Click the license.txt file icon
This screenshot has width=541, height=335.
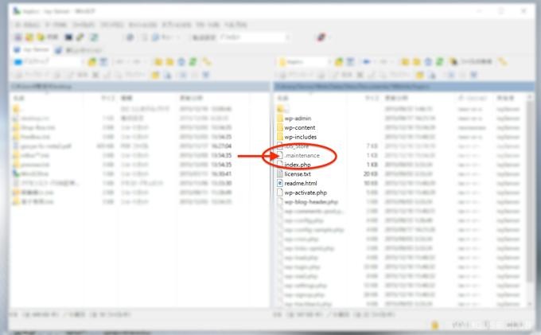tap(279, 173)
